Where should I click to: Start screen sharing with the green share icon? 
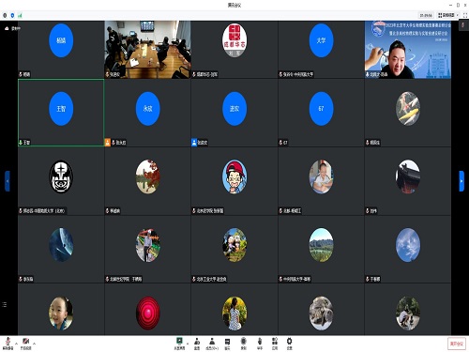tap(179, 343)
